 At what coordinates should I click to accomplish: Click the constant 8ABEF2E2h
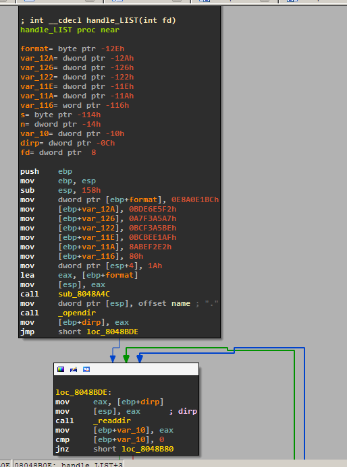point(150,247)
